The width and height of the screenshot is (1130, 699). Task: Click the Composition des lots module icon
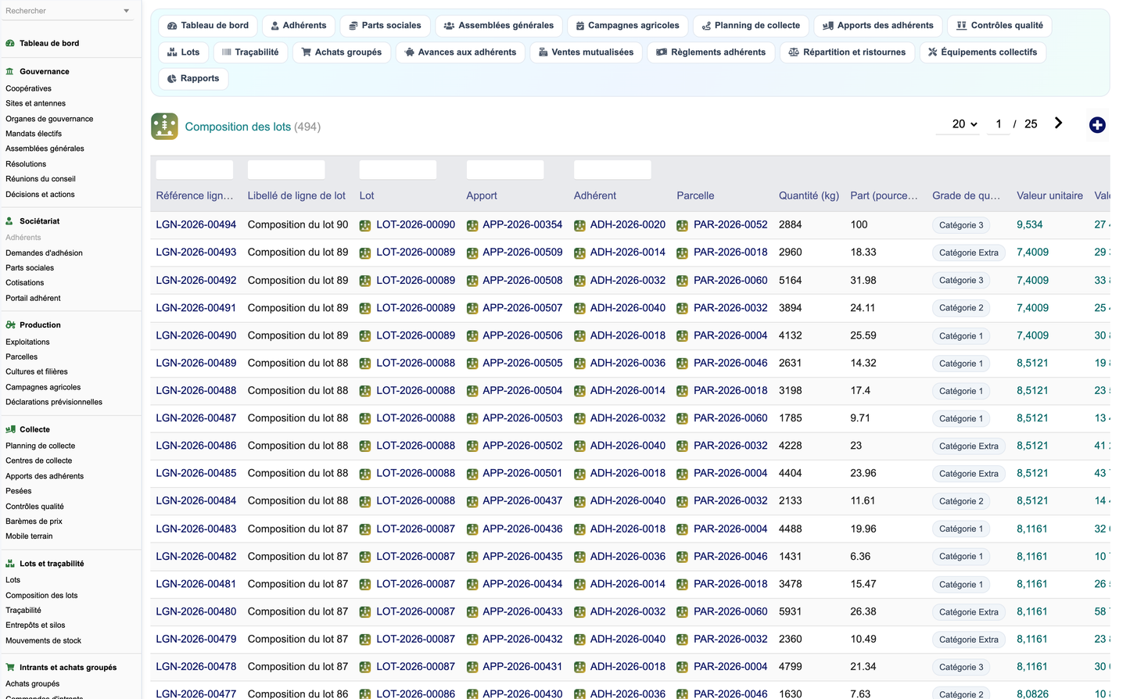164,126
